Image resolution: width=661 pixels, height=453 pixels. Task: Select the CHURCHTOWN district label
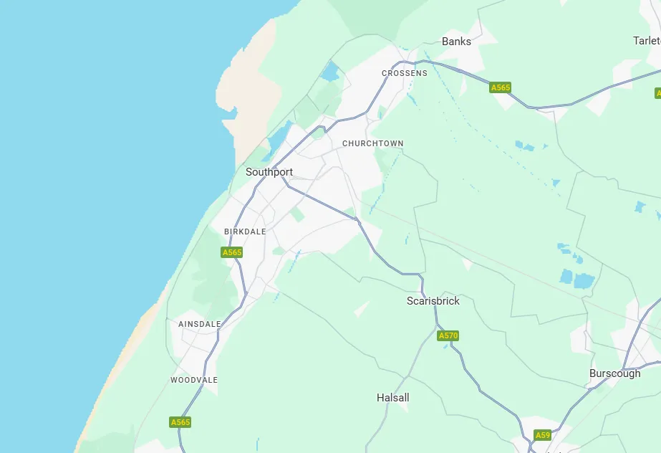tap(372, 143)
